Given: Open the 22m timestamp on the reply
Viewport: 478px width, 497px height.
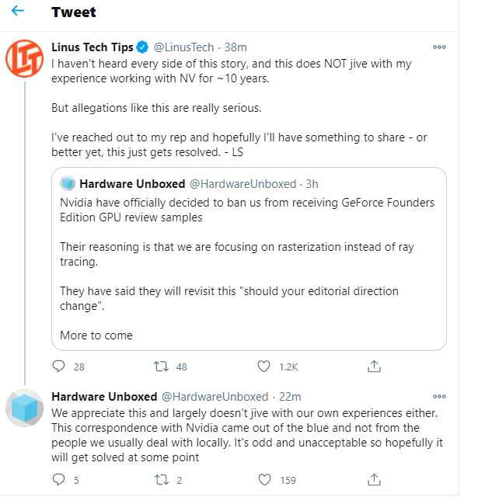Looking at the screenshot, I should (x=290, y=397).
